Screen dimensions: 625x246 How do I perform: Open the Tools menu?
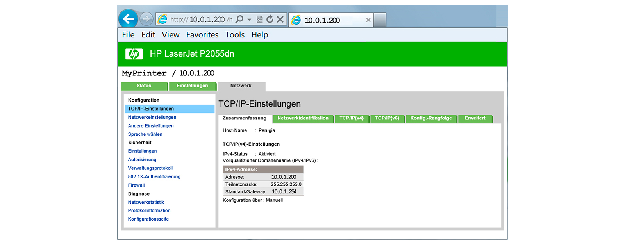235,35
